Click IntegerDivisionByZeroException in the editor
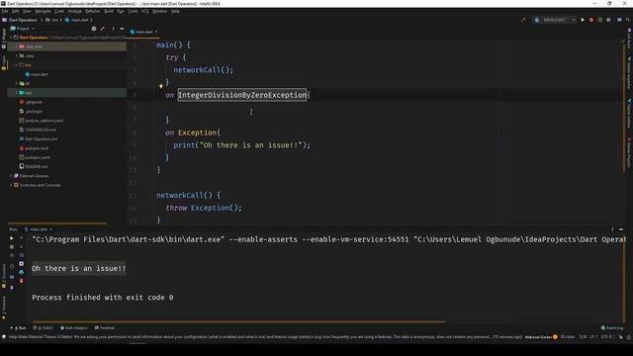633x356 pixels. pyautogui.click(x=242, y=95)
